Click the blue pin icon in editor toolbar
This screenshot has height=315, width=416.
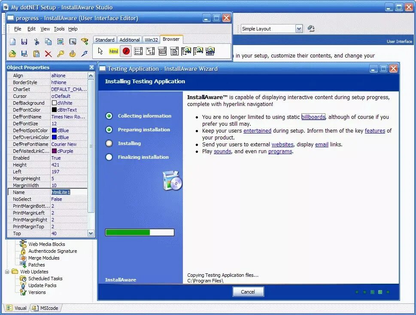tap(85, 54)
